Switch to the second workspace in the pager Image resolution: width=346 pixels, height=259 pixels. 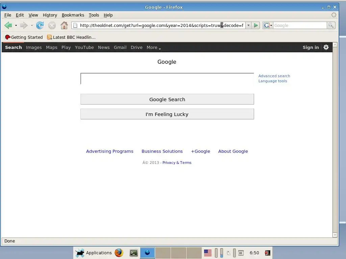point(163,253)
